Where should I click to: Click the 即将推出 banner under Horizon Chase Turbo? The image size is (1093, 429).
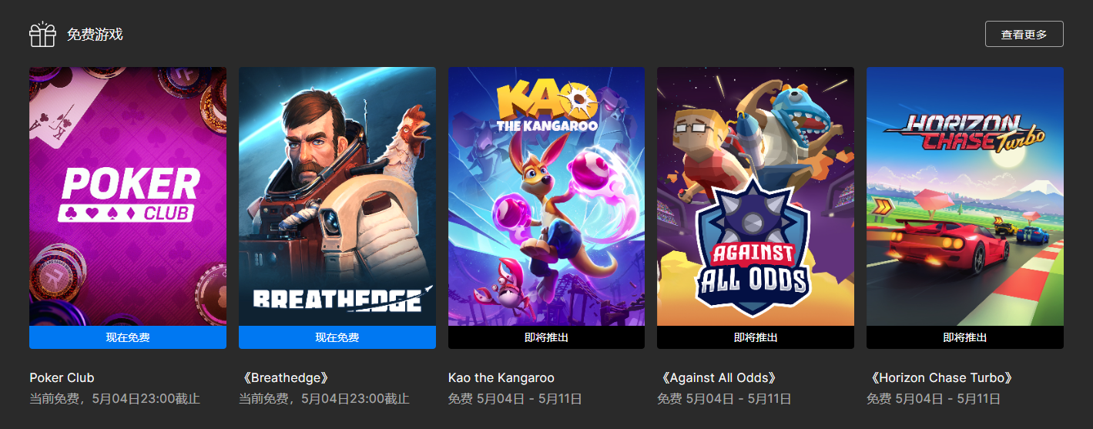pos(965,337)
